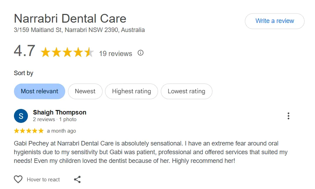Sort reviews by Newest
This screenshot has height=189, width=315.
(85, 91)
